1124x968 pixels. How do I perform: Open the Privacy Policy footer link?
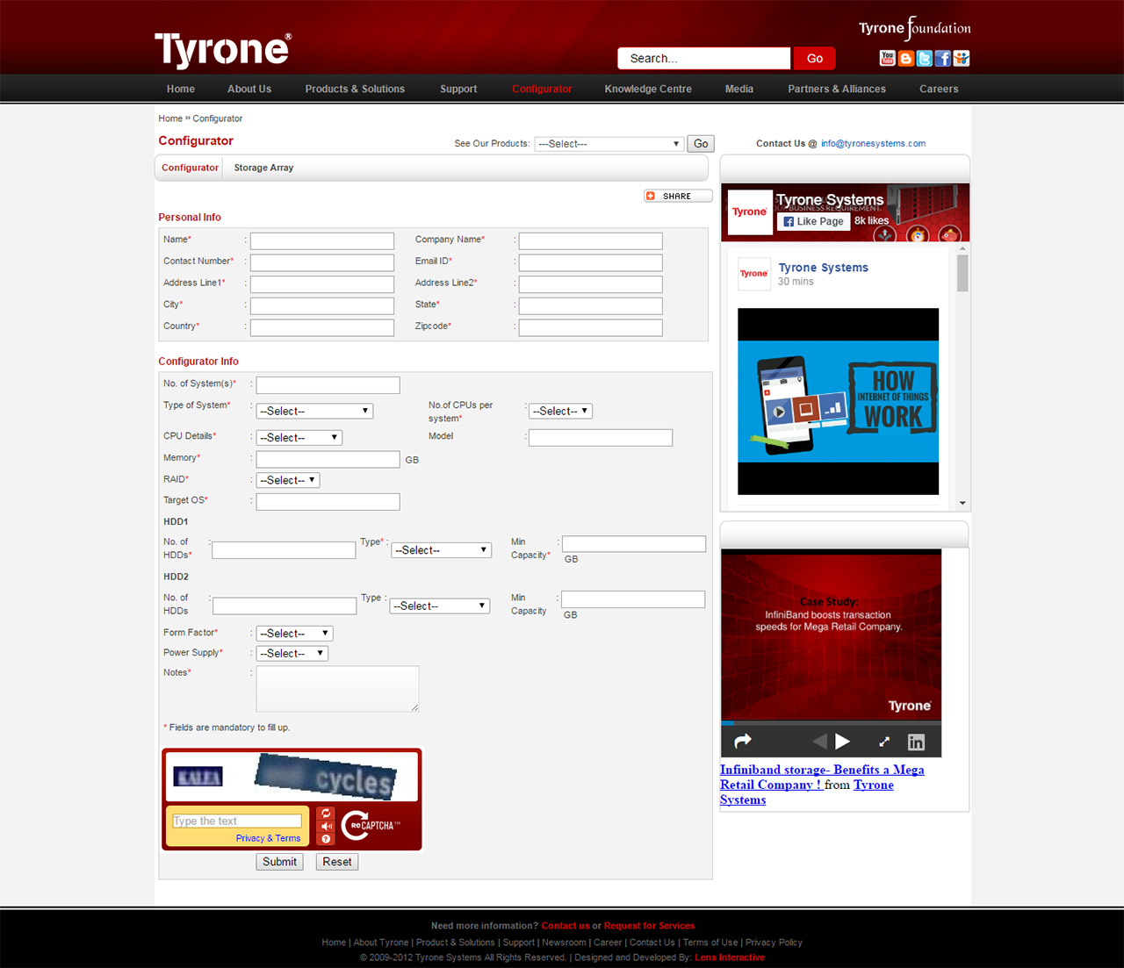click(774, 943)
